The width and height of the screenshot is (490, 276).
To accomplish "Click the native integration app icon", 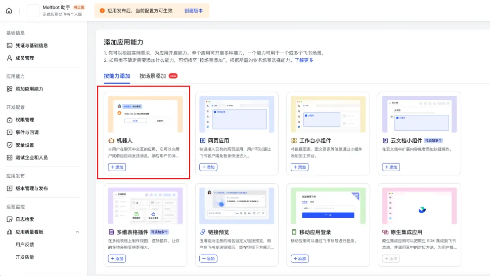I will click(385, 232).
